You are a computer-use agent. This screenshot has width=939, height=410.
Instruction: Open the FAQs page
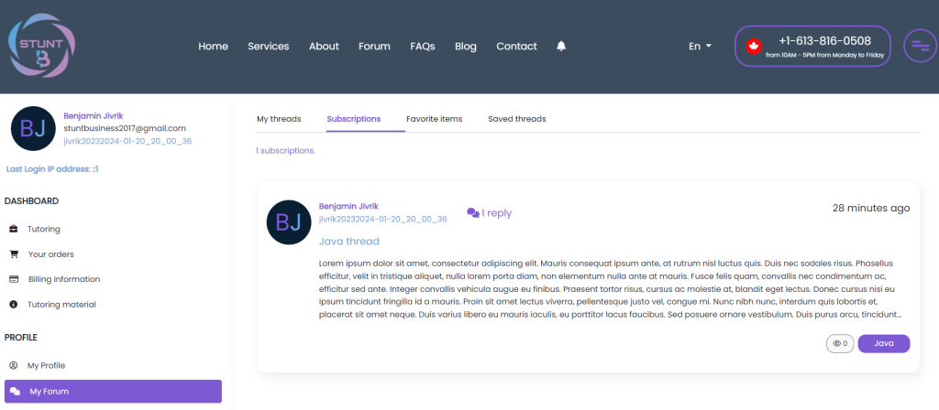[423, 46]
